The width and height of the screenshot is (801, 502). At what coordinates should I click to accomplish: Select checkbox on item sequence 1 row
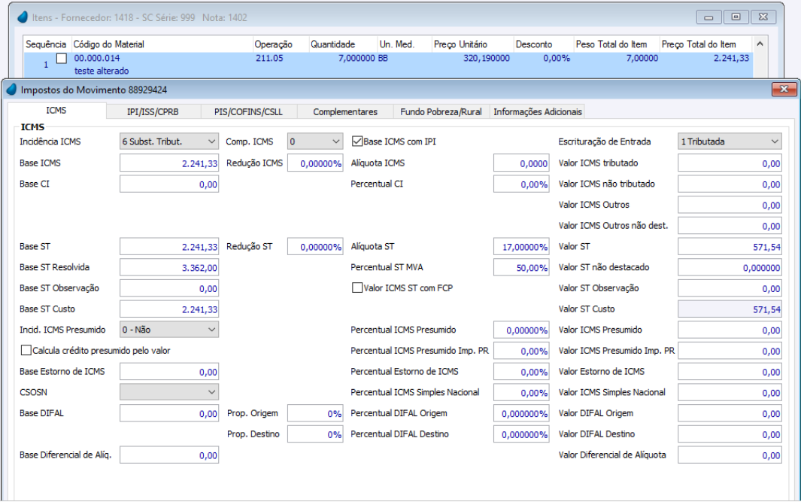(62, 58)
